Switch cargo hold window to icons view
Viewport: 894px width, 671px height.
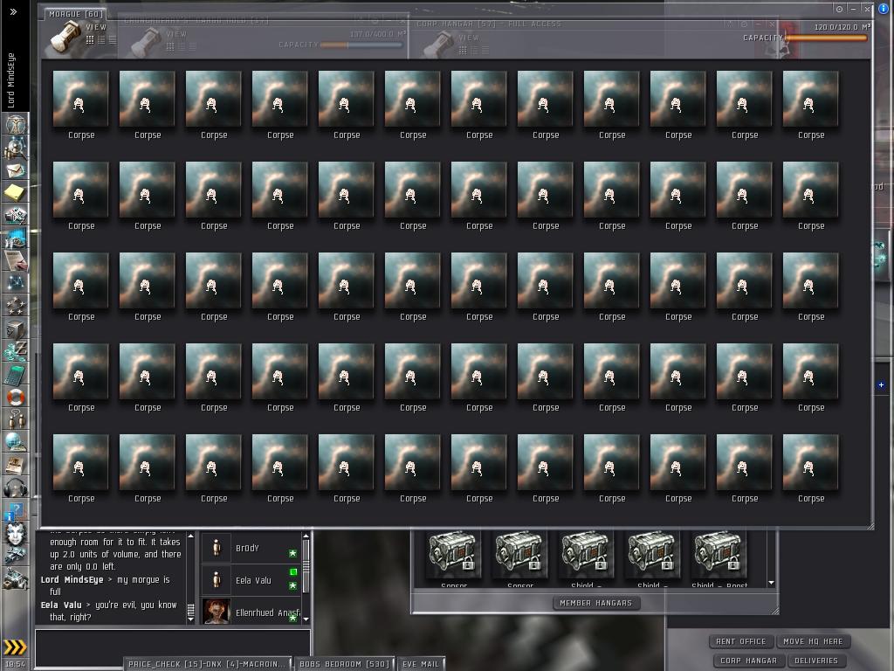[x=170, y=46]
